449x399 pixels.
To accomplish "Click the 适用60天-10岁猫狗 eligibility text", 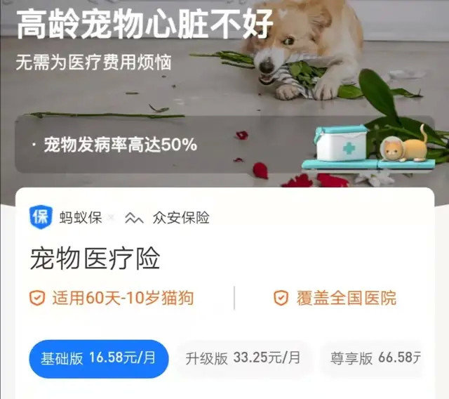I will (123, 298).
